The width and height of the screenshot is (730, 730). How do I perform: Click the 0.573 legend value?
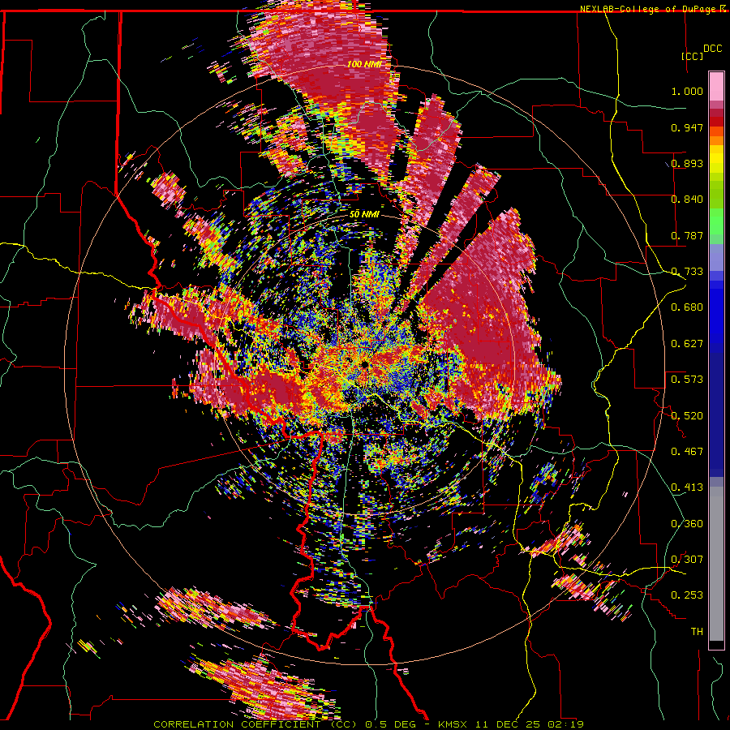tap(687, 380)
